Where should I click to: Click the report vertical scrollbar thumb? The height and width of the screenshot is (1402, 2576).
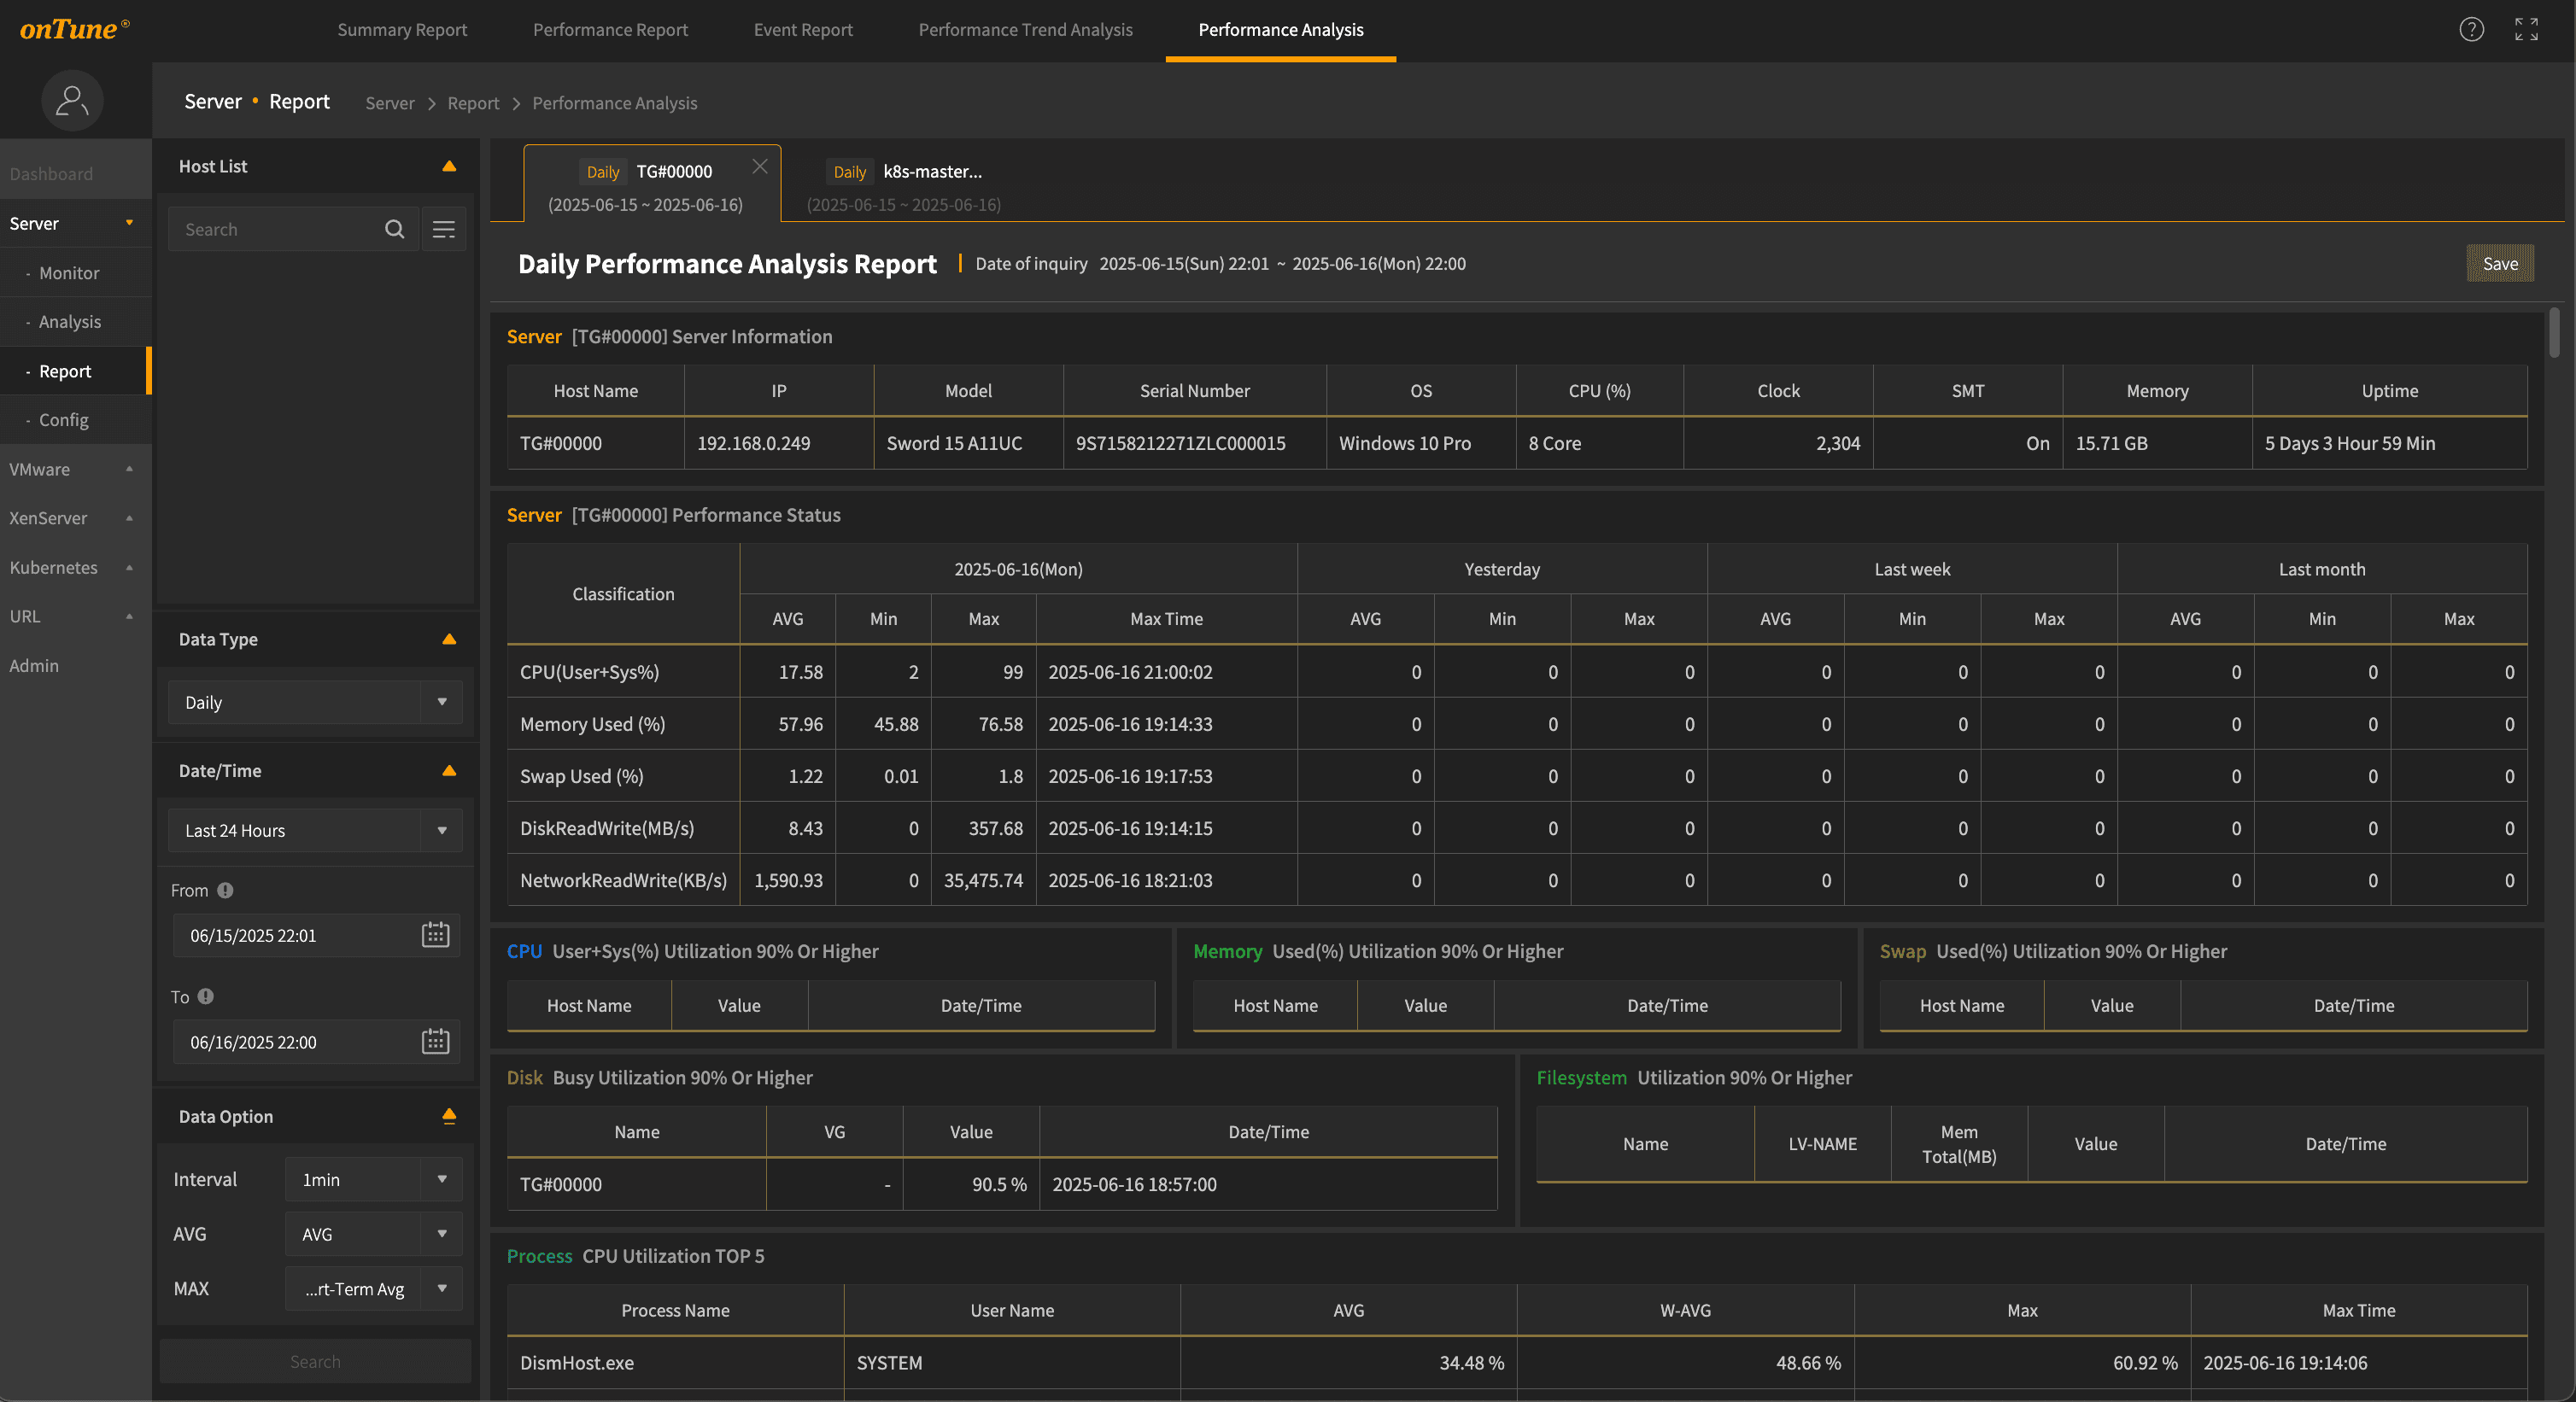point(2553,332)
